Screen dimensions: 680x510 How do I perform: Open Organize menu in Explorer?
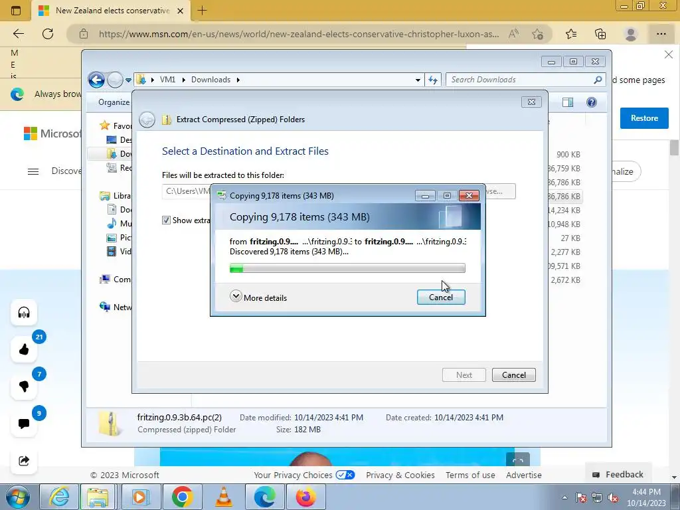pos(114,102)
